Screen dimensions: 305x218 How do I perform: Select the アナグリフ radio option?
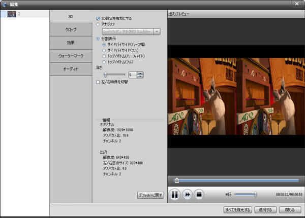98,24
